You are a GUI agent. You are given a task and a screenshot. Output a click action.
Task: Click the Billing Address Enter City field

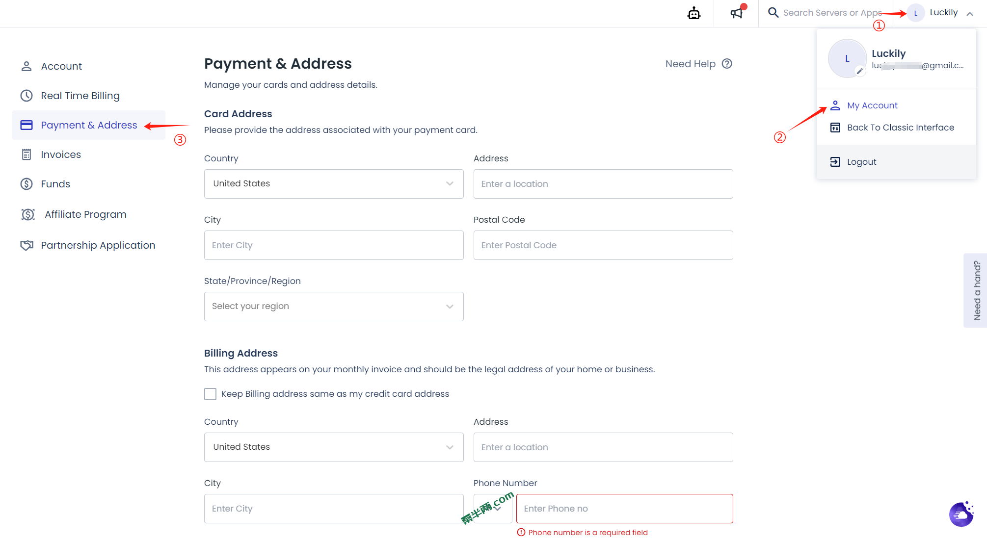coord(334,509)
